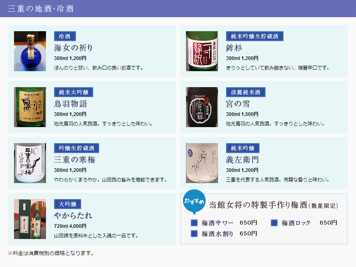The height and width of the screenshot is (267, 356).
Task: Click the blue square beside 梅酒サワー
Action: pyautogui.click(x=194, y=223)
